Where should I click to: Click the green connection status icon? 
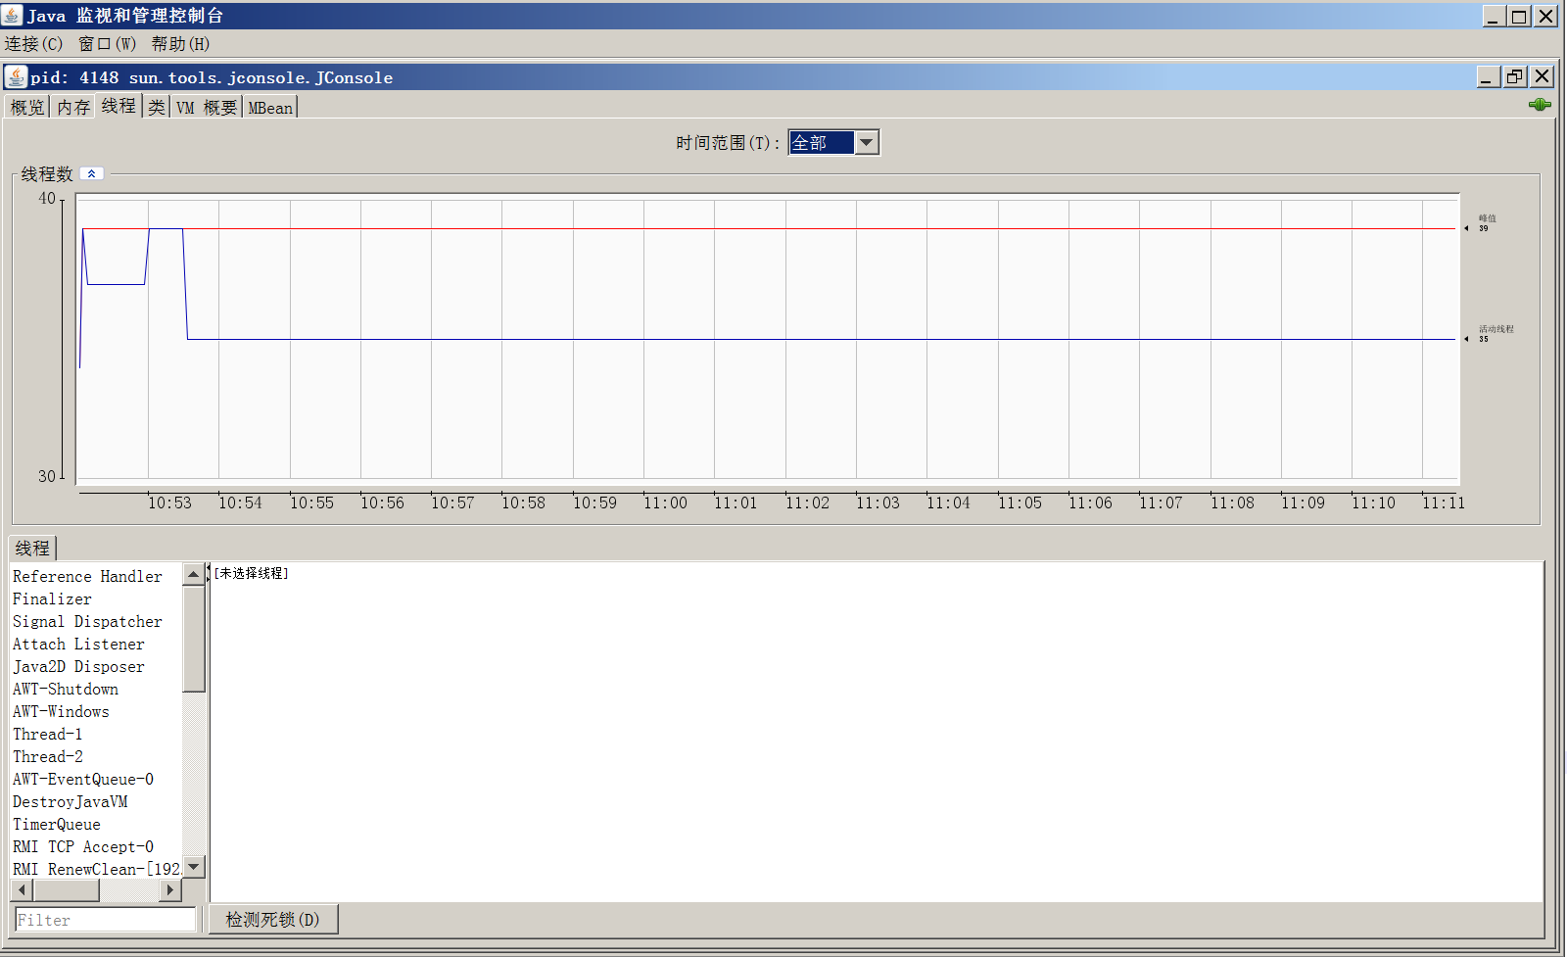(1540, 103)
